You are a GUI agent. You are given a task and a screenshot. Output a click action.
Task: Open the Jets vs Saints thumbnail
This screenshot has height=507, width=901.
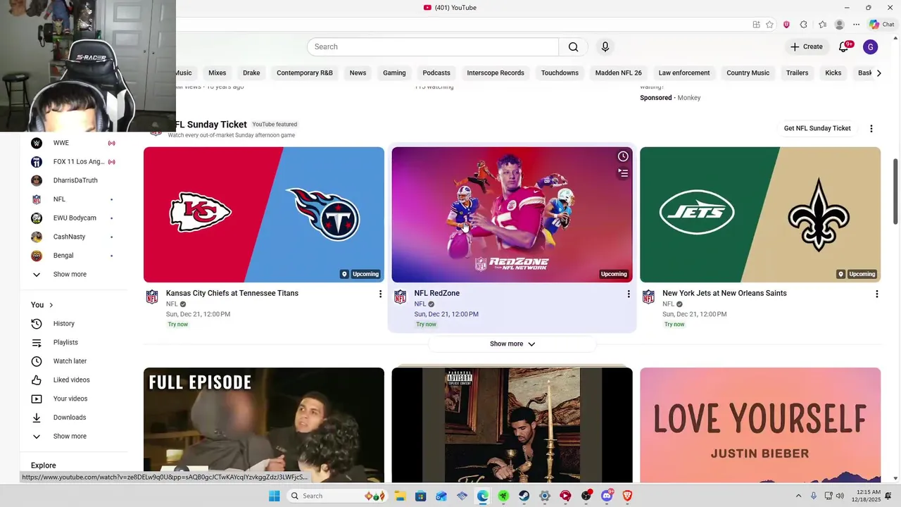tap(760, 215)
